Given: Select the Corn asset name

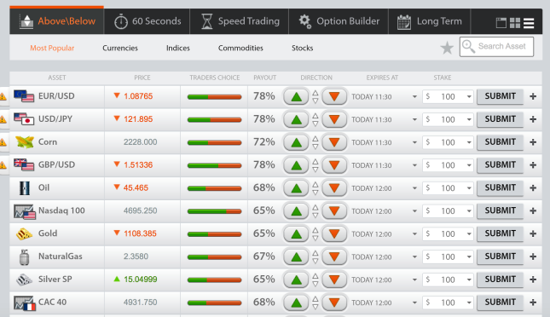Looking at the screenshot, I should [48, 142].
